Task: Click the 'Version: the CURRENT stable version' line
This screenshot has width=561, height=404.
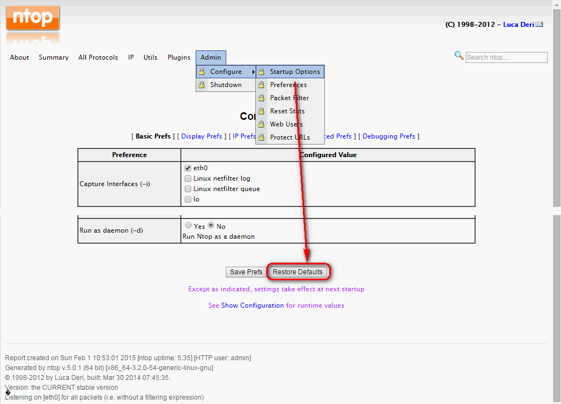Action: pyautogui.click(x=61, y=387)
